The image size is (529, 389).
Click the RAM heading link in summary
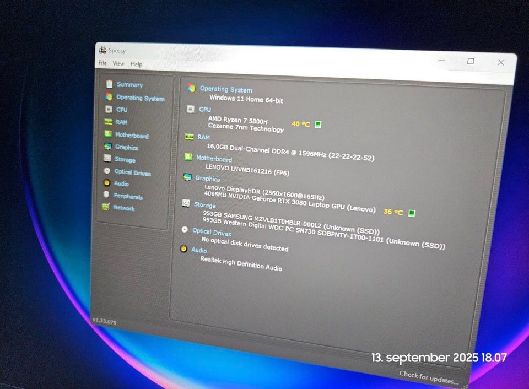(x=203, y=137)
